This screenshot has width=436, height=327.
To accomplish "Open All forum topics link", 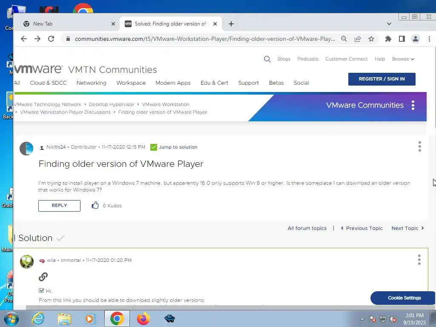I will coord(307,228).
